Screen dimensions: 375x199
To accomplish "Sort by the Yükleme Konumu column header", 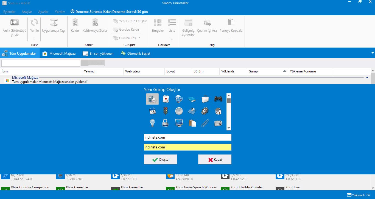I will [310, 71].
